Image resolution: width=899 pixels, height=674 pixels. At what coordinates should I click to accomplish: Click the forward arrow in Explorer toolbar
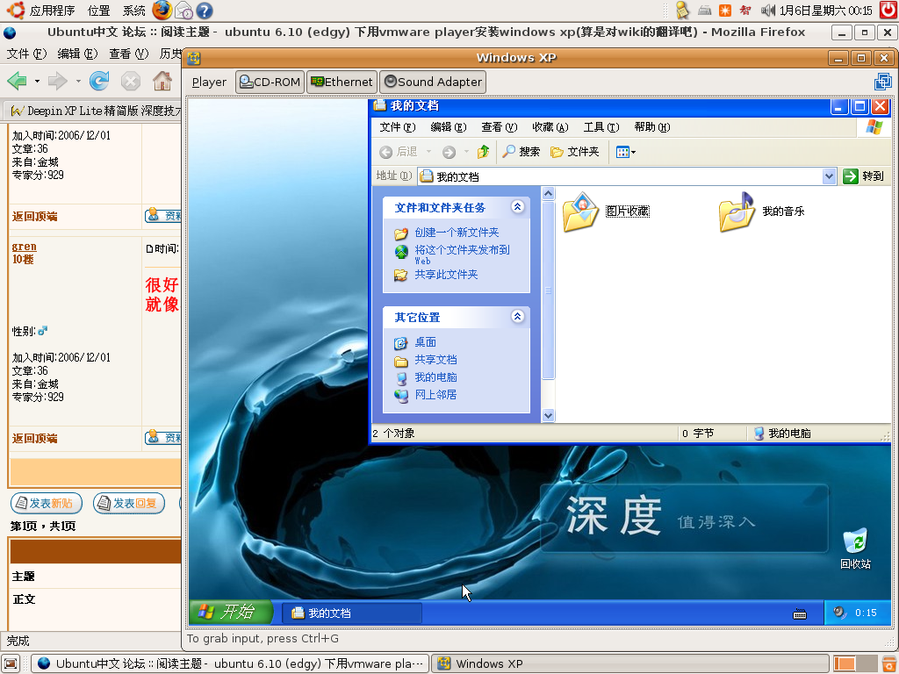tap(449, 152)
